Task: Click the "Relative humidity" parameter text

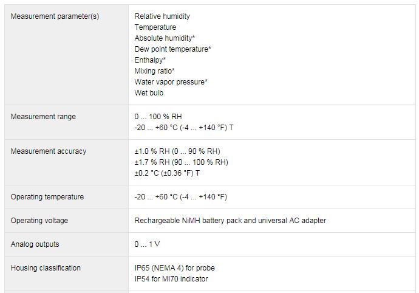Action: tap(162, 16)
